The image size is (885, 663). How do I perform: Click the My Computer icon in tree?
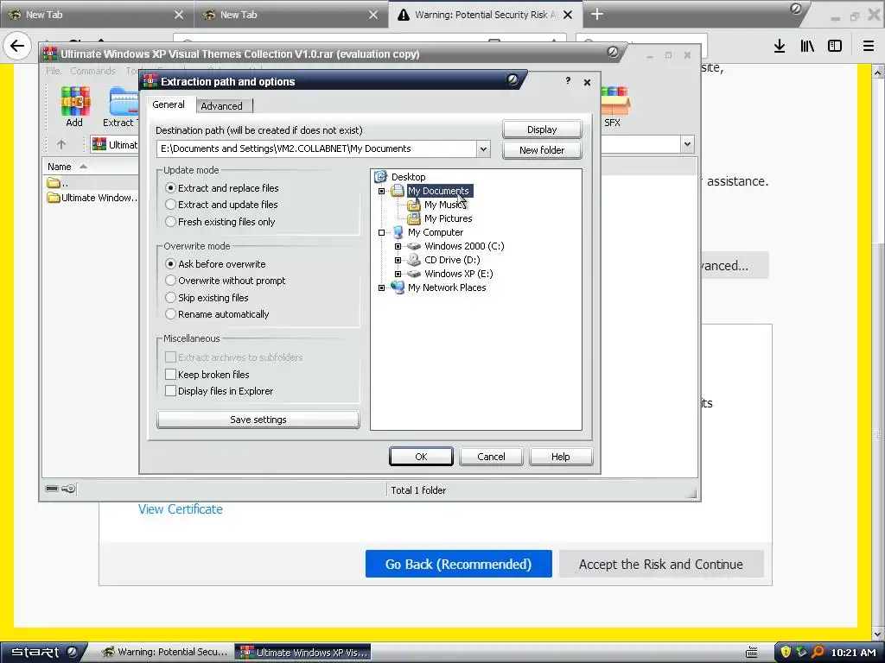398,232
